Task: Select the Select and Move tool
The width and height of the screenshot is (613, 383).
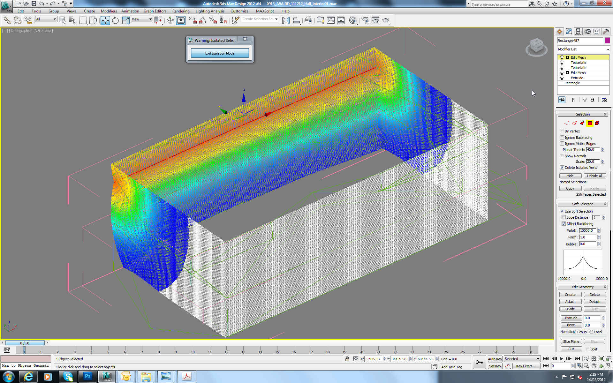Action: [105, 20]
